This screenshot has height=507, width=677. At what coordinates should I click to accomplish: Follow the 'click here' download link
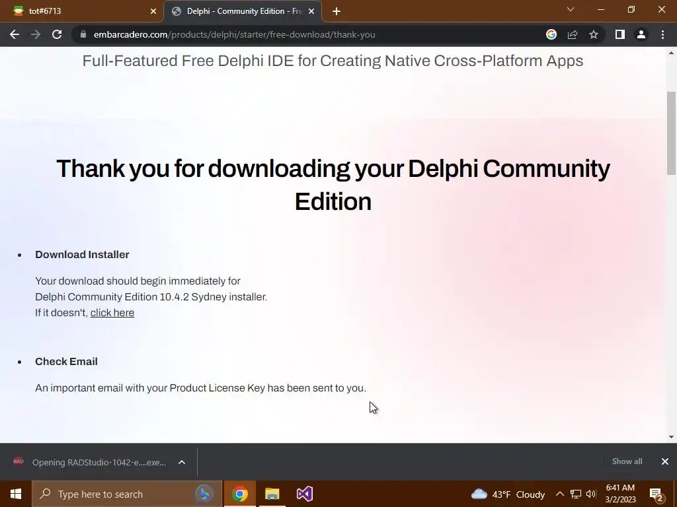coord(112,312)
